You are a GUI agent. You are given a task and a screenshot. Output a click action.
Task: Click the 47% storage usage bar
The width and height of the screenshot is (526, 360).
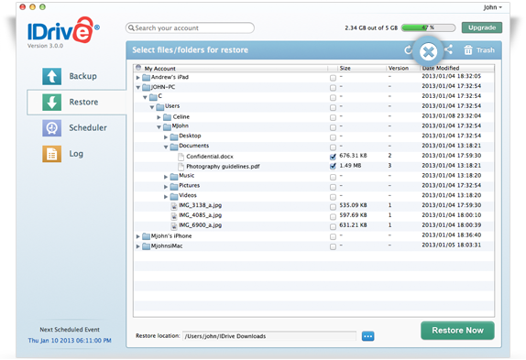428,27
